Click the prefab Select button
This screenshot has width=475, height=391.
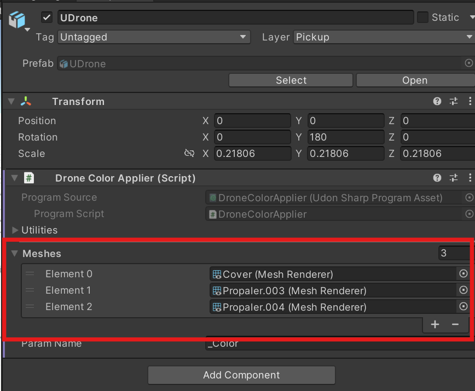[291, 80]
